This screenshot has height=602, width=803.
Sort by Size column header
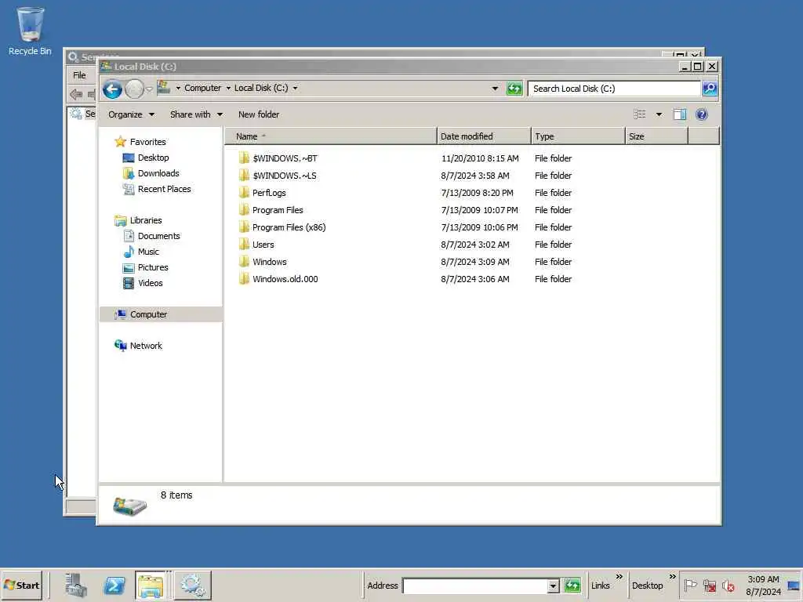pyautogui.click(x=656, y=136)
